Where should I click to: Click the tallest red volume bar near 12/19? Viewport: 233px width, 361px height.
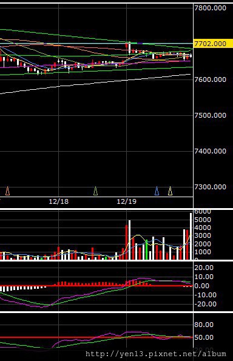[126, 243]
